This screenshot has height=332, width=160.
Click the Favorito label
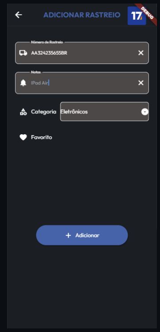[x=42, y=137]
